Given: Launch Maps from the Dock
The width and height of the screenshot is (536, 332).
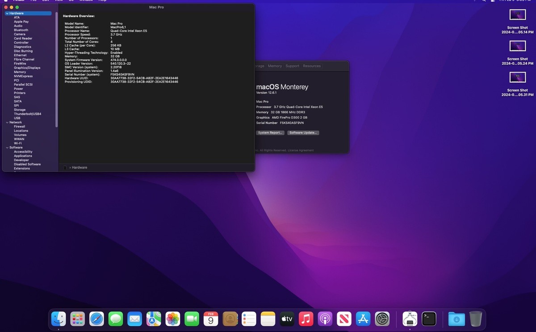Looking at the screenshot, I should click(154, 319).
